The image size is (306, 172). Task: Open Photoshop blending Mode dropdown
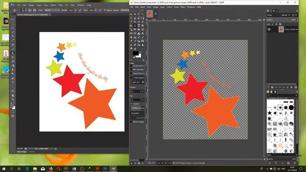click(52, 10)
